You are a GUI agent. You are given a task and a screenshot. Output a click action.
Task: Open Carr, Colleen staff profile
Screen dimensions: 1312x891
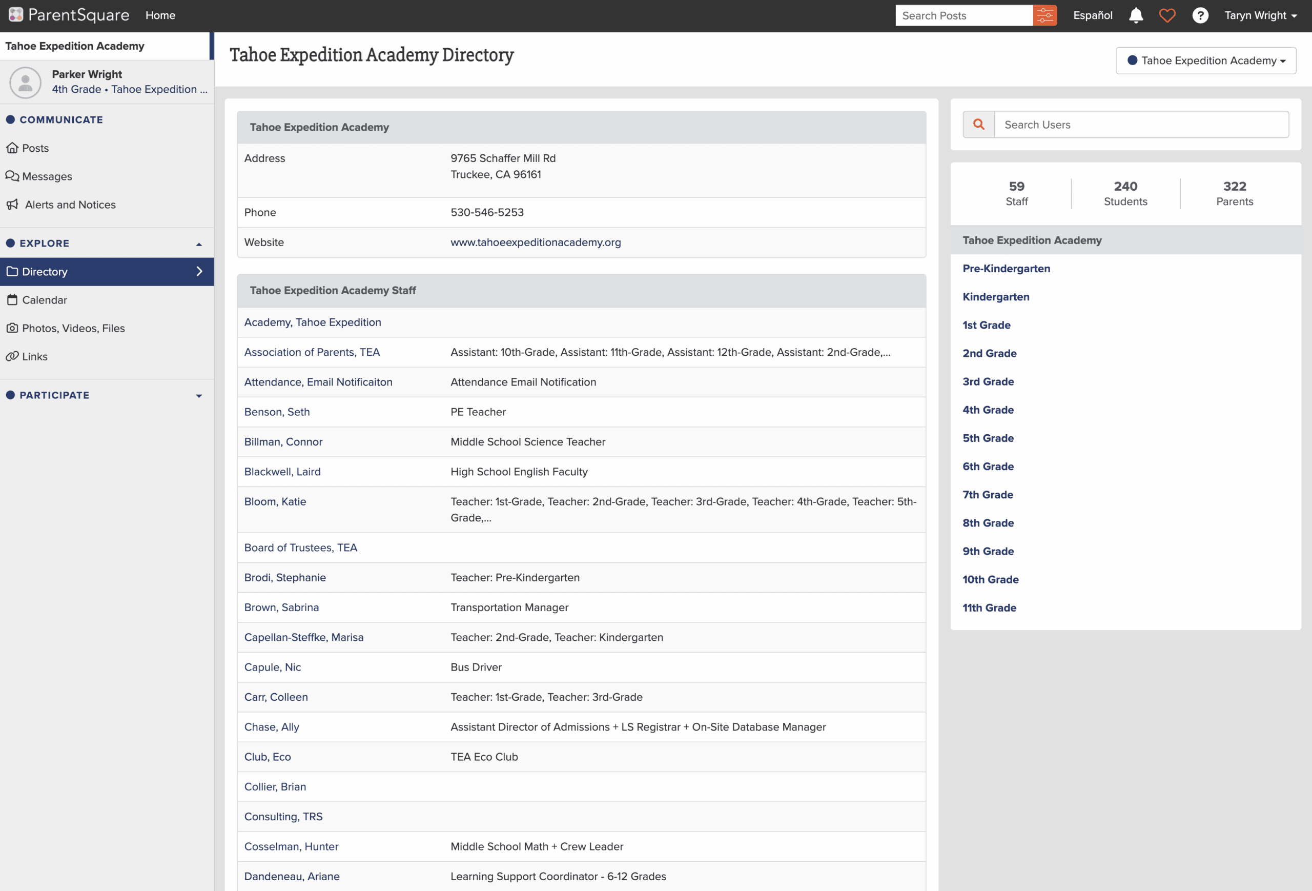276,697
